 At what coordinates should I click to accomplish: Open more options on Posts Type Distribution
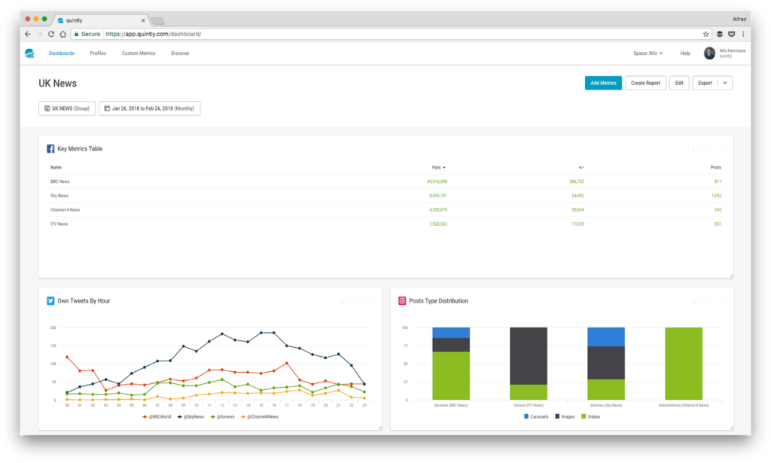(706, 301)
